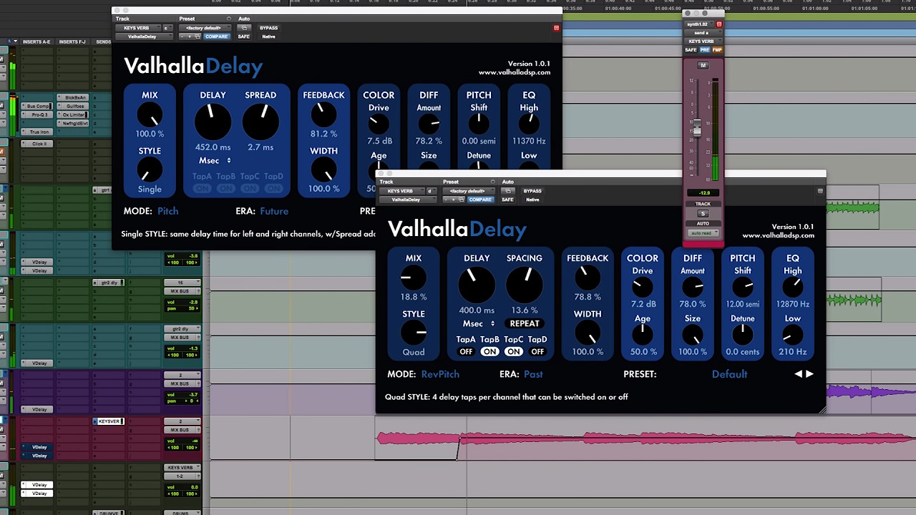Viewport: 916px width, 515px height.
Task: Click the target icon in the front plugin header
Action: click(820, 191)
